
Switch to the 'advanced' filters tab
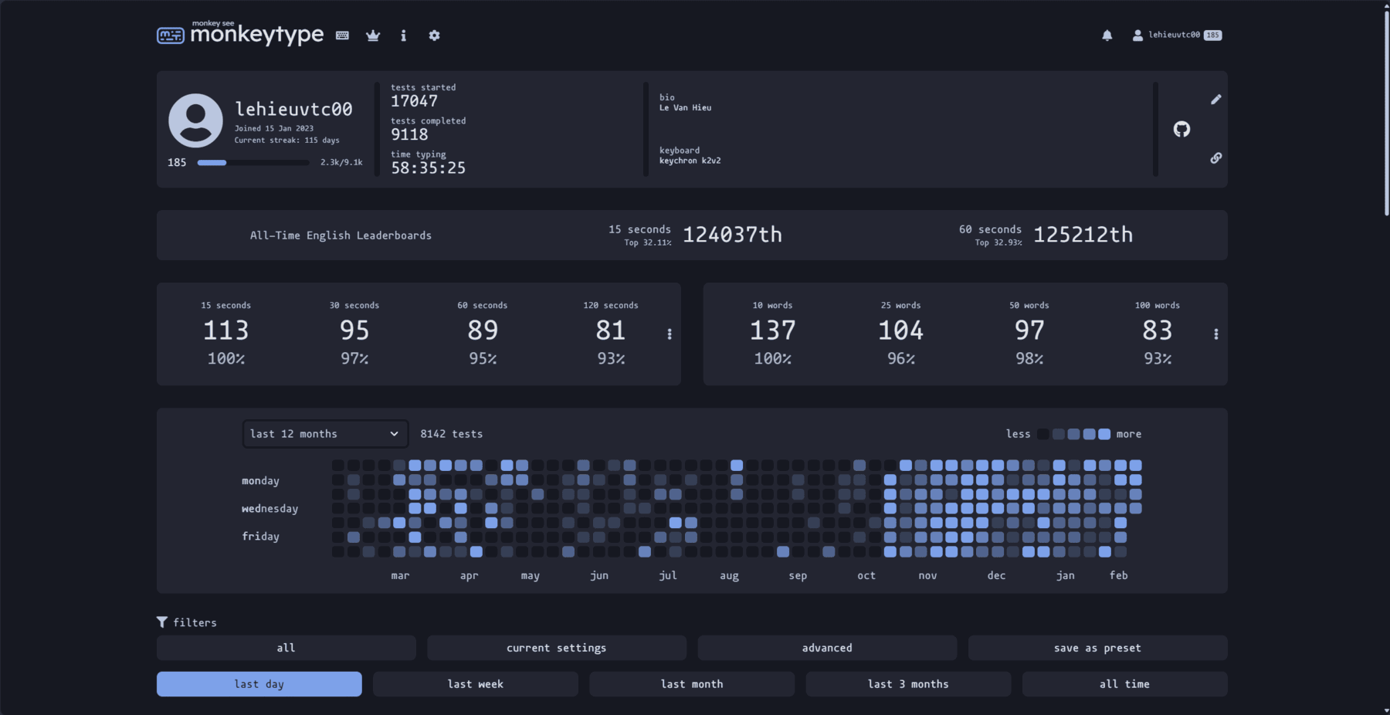pyautogui.click(x=827, y=648)
